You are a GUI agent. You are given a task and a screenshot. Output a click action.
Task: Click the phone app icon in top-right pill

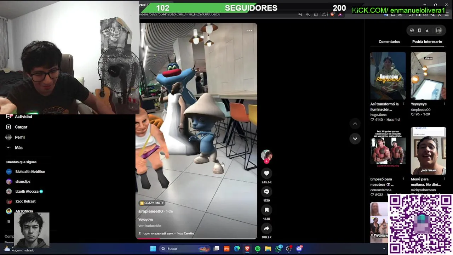(419, 30)
